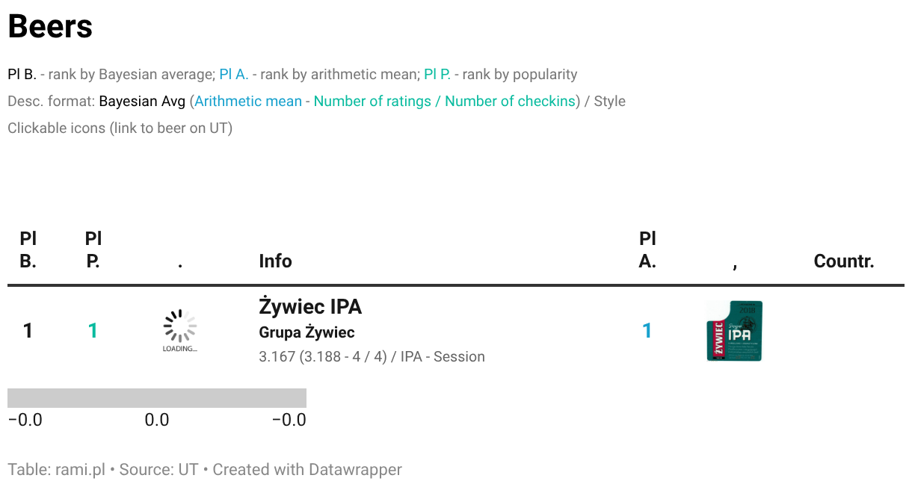
Task: Sort by Pl B. column header
Action: tap(28, 250)
